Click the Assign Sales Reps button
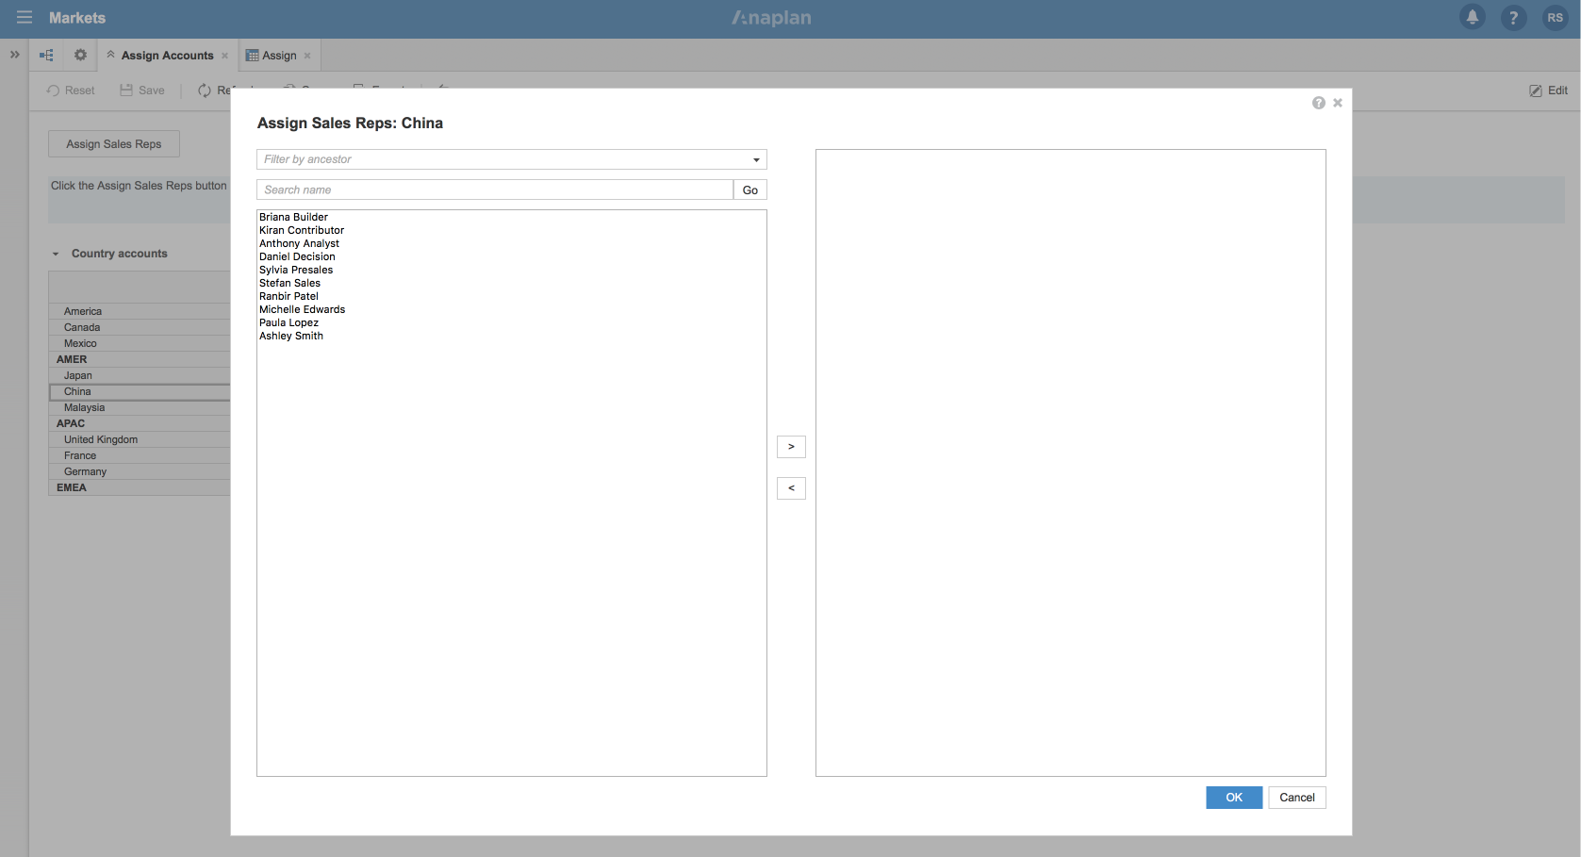The width and height of the screenshot is (1581, 857). tap(114, 144)
